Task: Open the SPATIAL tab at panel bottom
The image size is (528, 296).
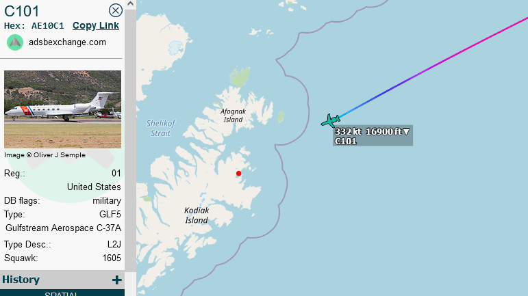Action: (61, 293)
